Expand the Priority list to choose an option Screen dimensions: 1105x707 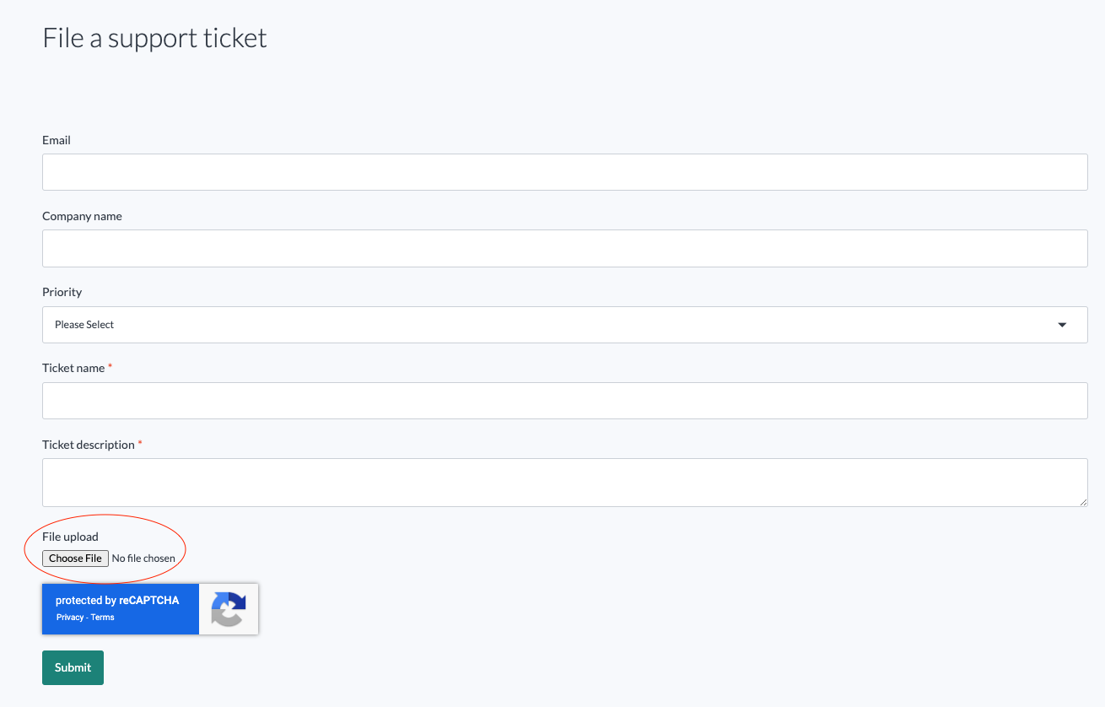[565, 324]
